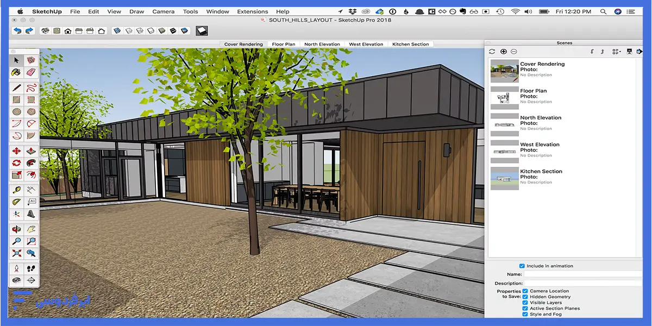
Task: Choose the Tape Measure tool
Action: [x=17, y=190]
